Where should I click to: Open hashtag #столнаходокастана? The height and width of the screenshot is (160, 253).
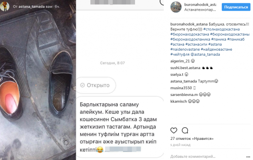pos(221,29)
